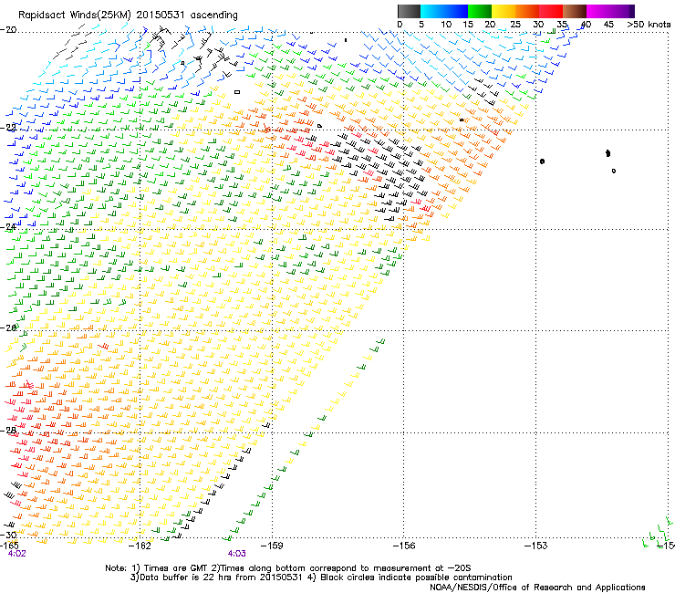Click the -156 longitude axis label
This screenshot has width=675, height=593.
pyautogui.click(x=404, y=546)
